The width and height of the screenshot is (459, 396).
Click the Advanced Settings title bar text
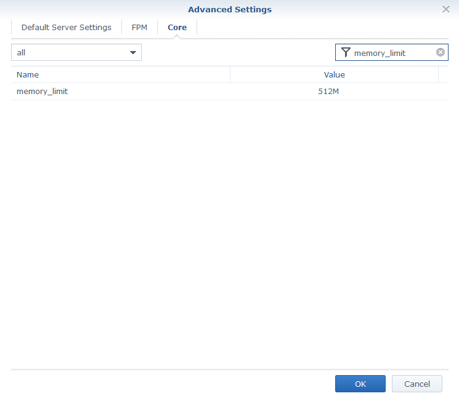click(229, 9)
